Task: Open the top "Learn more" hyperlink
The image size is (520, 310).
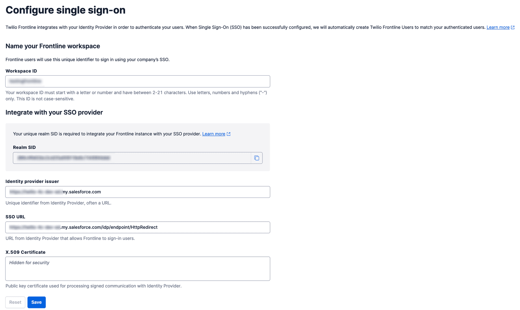Action: coord(498,27)
